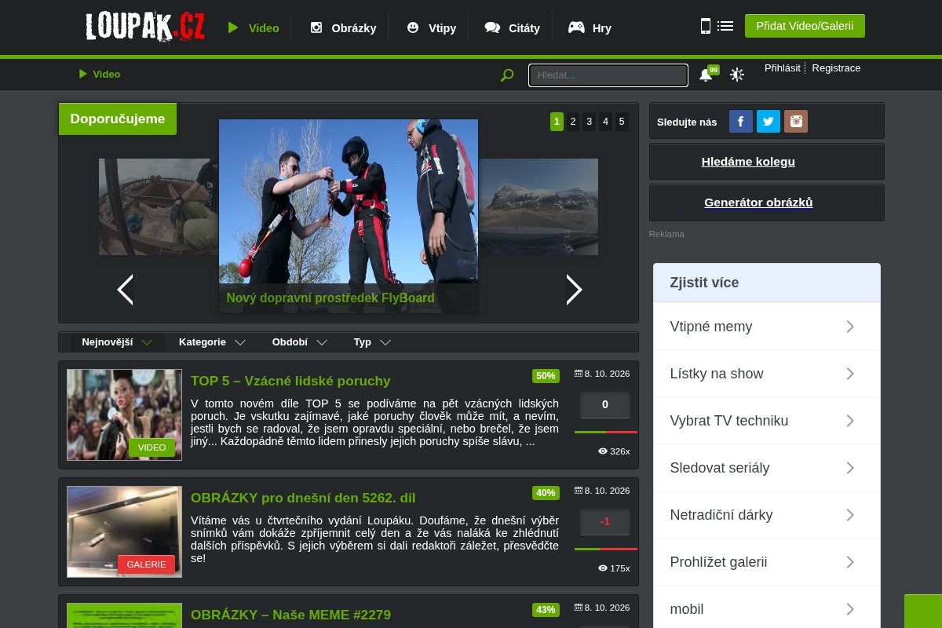Open the Typ filter dropdown
The height and width of the screenshot is (628, 942).
point(372,342)
